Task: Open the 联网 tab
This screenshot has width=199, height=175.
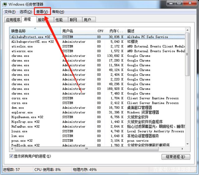Action: [75, 20]
